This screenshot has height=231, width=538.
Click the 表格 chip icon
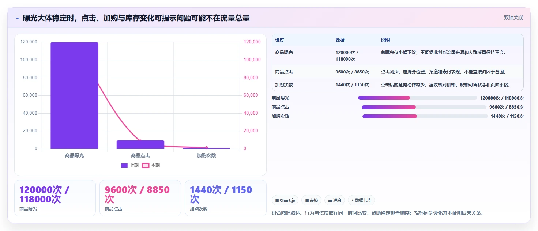pos(307,200)
